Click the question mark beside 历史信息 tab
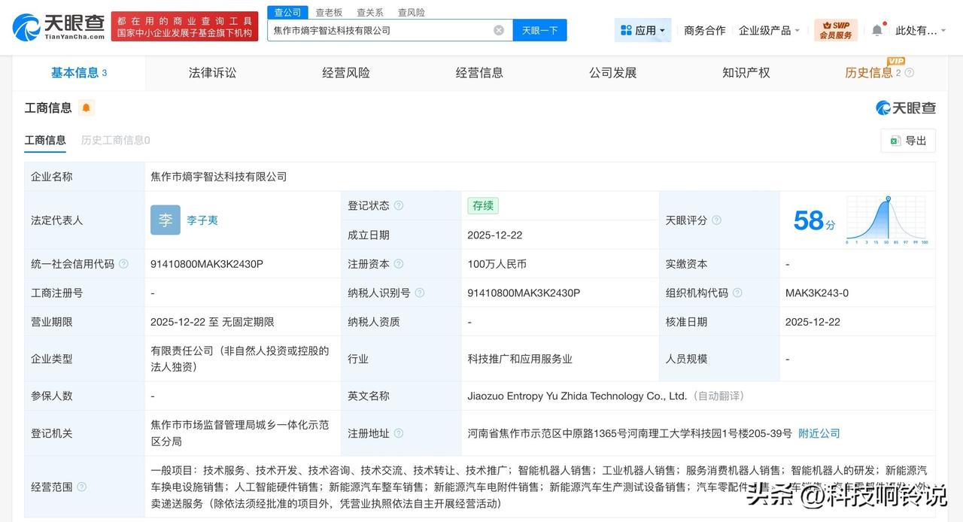Screen dimensions: 963x522 point(908,72)
